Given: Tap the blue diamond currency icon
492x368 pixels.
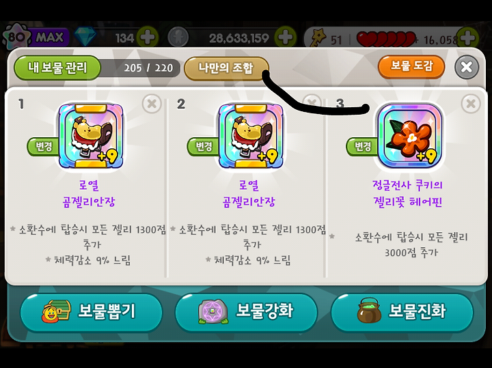Looking at the screenshot, I should (x=85, y=38).
